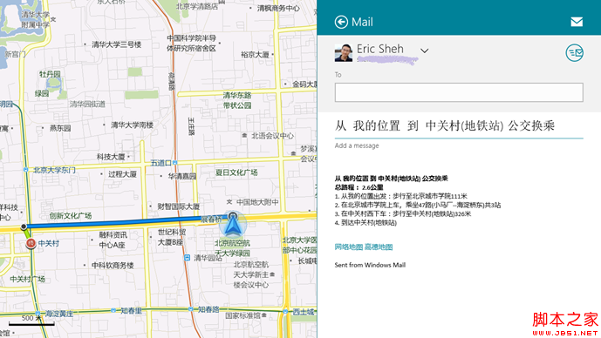Expand the Eric Sheh account dropdown
The height and width of the screenshot is (338, 601).
424,51
